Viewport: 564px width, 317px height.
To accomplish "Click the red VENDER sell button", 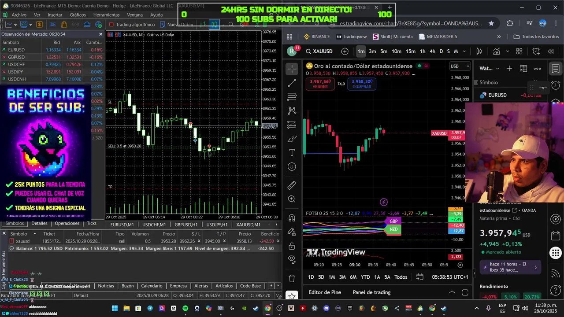I will pyautogui.click(x=320, y=84).
